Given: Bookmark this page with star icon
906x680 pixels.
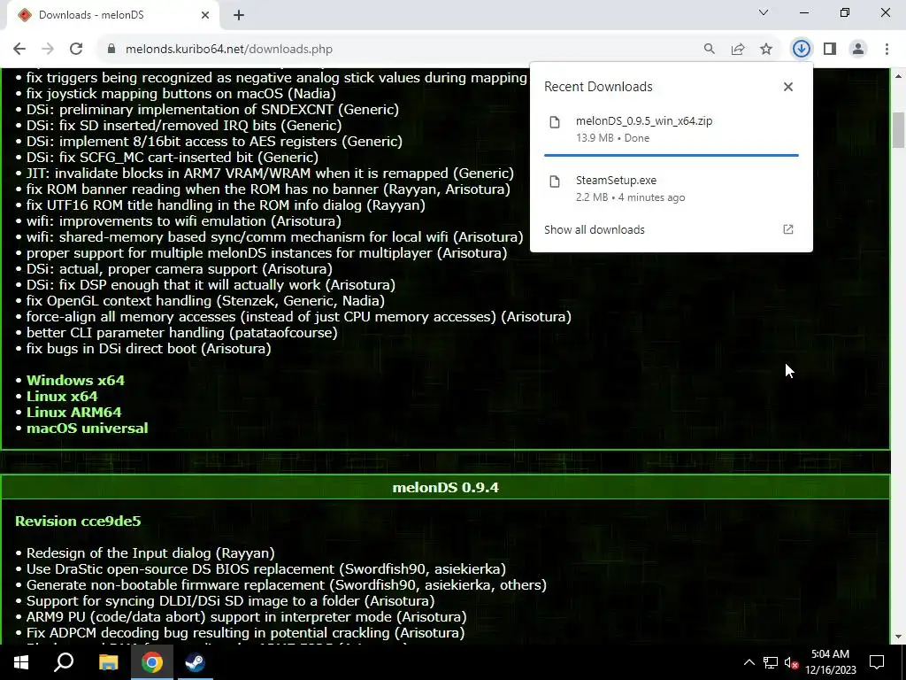Looking at the screenshot, I should 766,50.
